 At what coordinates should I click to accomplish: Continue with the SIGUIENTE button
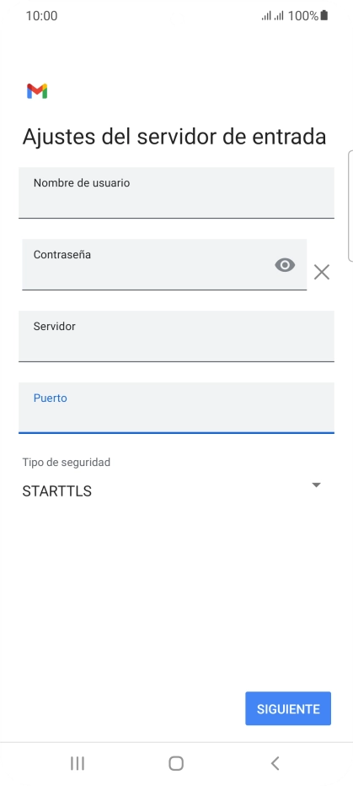click(x=288, y=708)
